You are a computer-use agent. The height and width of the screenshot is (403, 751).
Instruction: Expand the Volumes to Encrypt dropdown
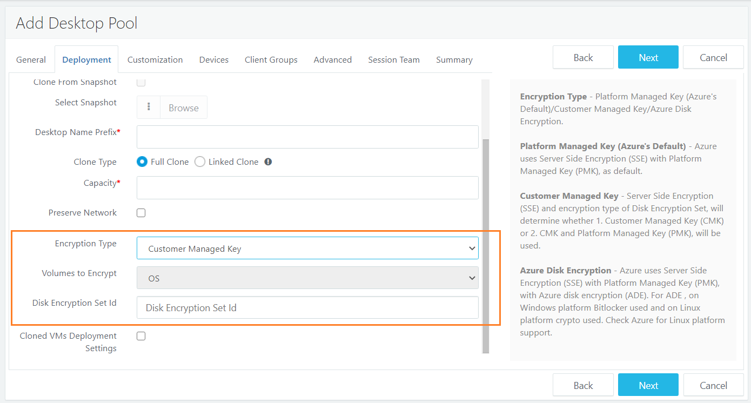(307, 278)
